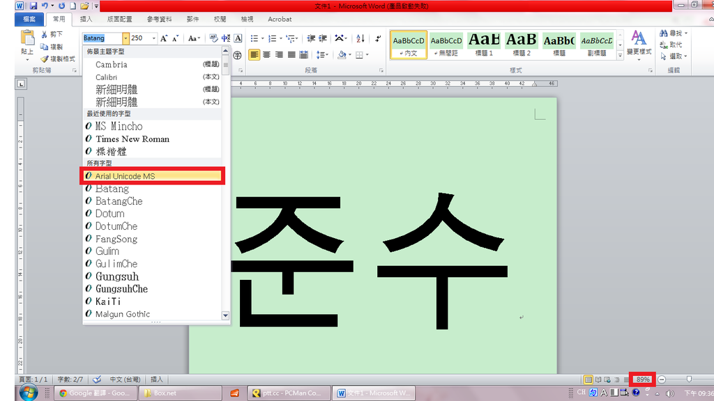
Task: Apply distributed alignment to the paragraph
Action: (304, 55)
